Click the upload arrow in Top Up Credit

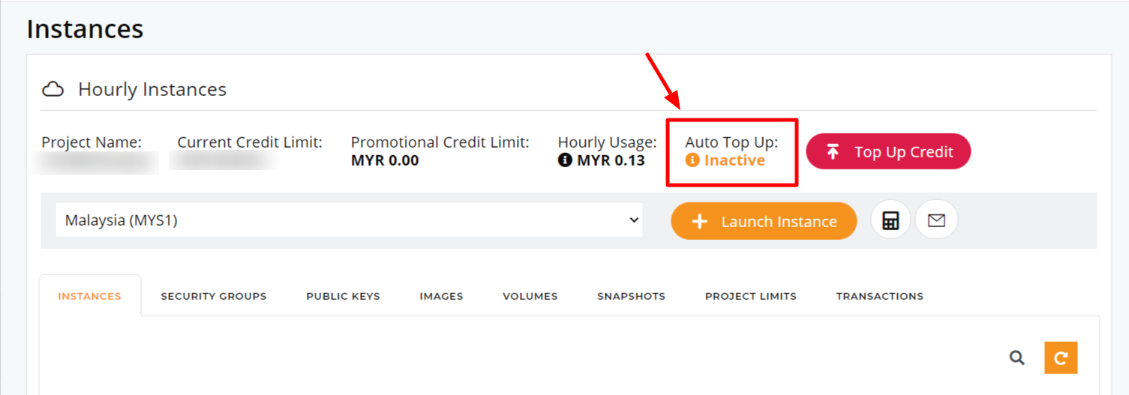(833, 151)
